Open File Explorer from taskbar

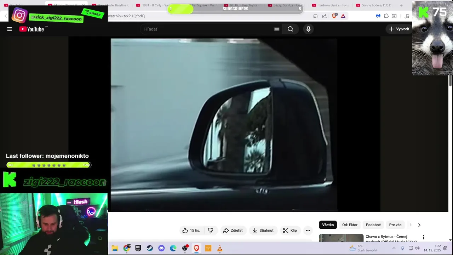[115, 248]
